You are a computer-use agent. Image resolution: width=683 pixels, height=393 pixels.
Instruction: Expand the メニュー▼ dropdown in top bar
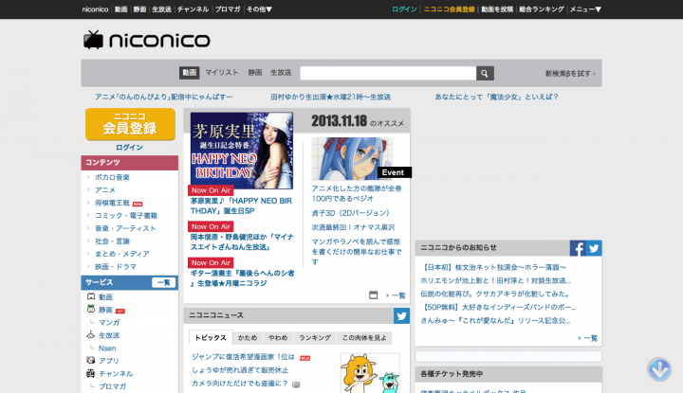pos(585,9)
